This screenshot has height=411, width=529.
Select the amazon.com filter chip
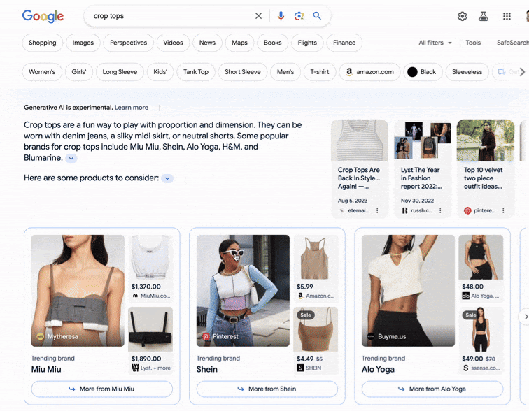369,72
